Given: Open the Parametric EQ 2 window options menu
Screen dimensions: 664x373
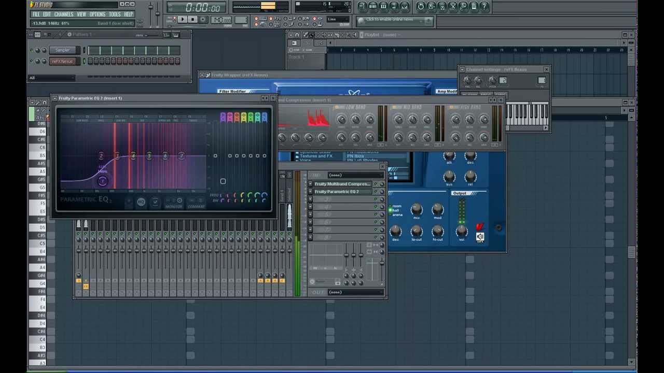Looking at the screenshot, I should (x=54, y=98).
